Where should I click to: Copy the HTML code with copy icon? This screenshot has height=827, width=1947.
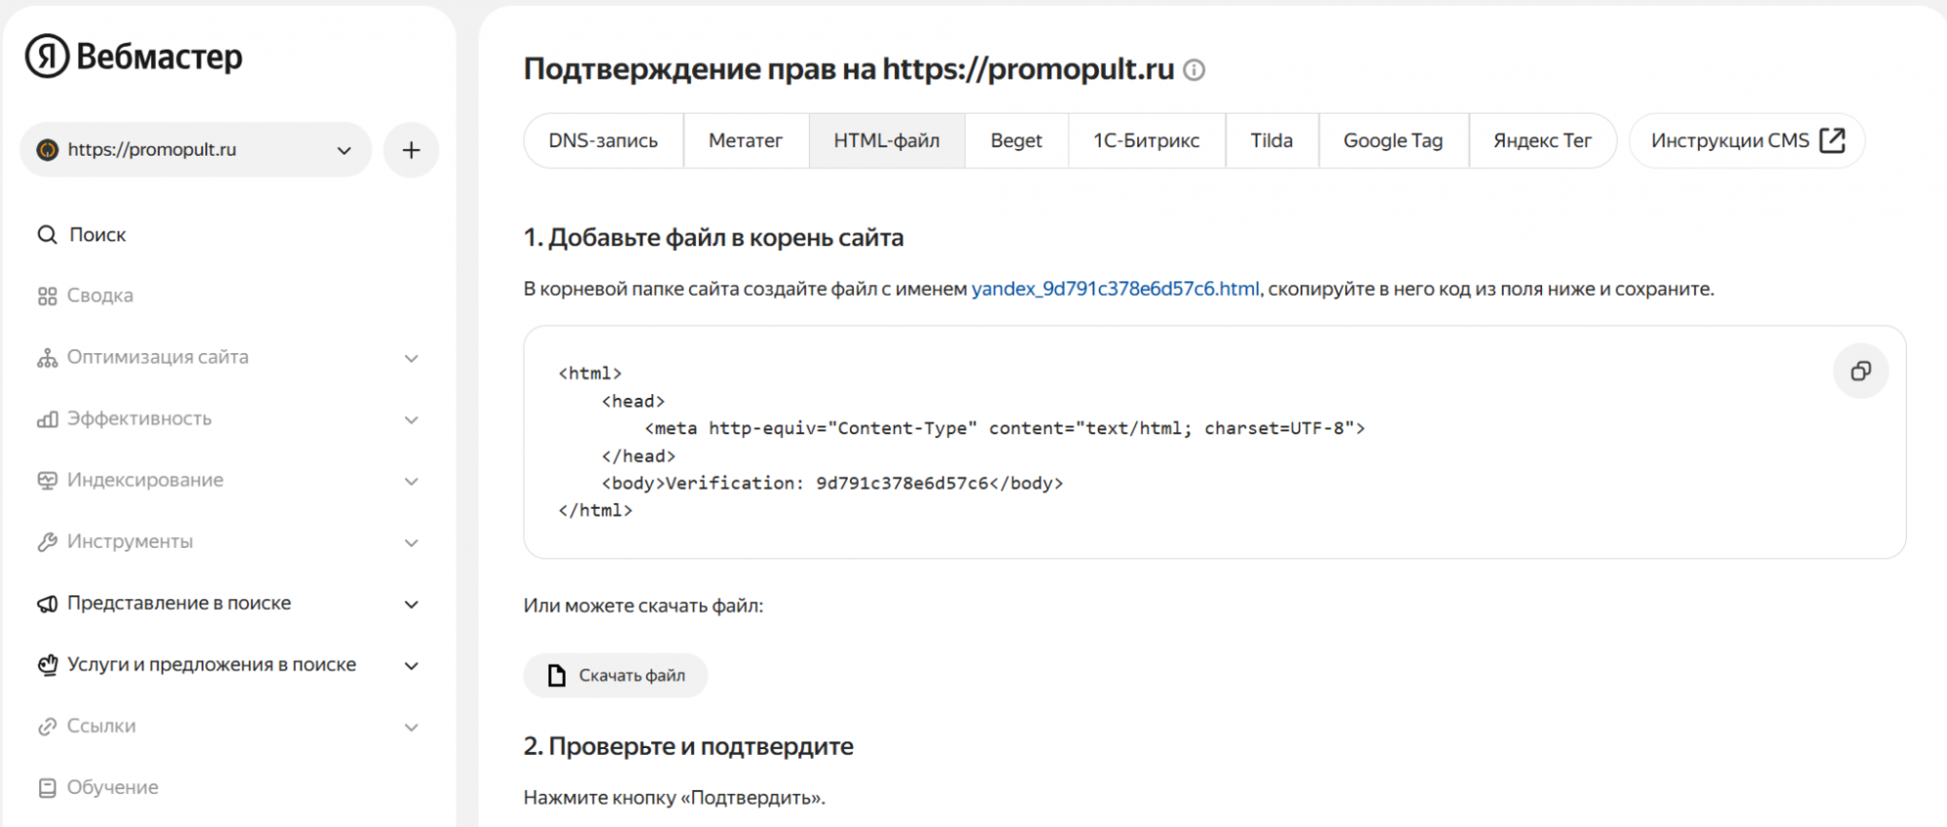1860,371
